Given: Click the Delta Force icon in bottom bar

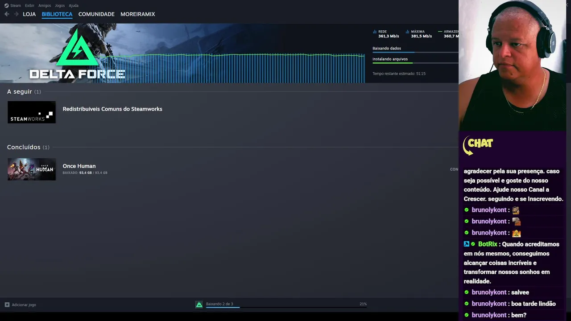Looking at the screenshot, I should pos(199,305).
